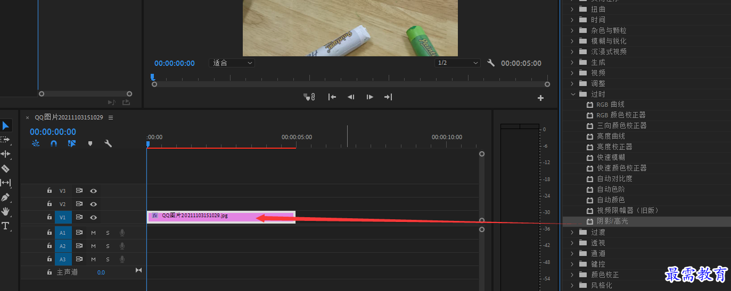Hide V3 track output eye
Screen dimensions: 731x291
93,190
